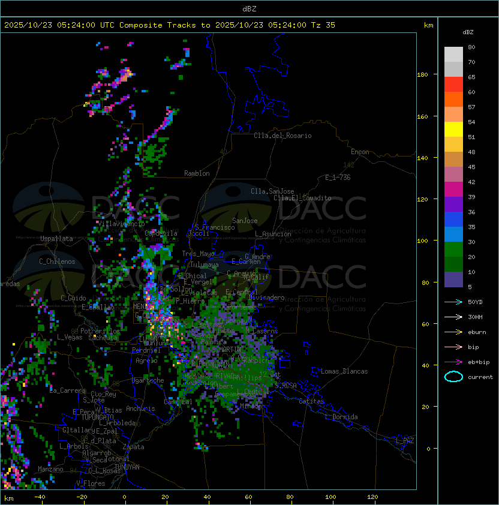This screenshot has height=505, width=499.
Task: Click the 'Catitas' map label
Action: [x=311, y=401]
